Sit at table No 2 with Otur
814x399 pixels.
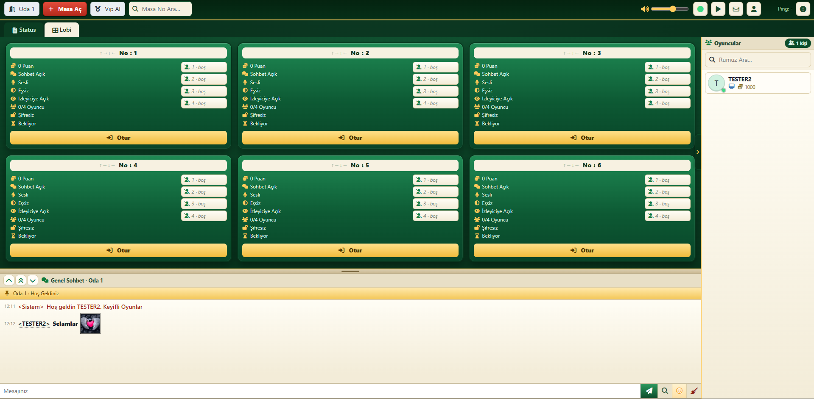click(350, 138)
